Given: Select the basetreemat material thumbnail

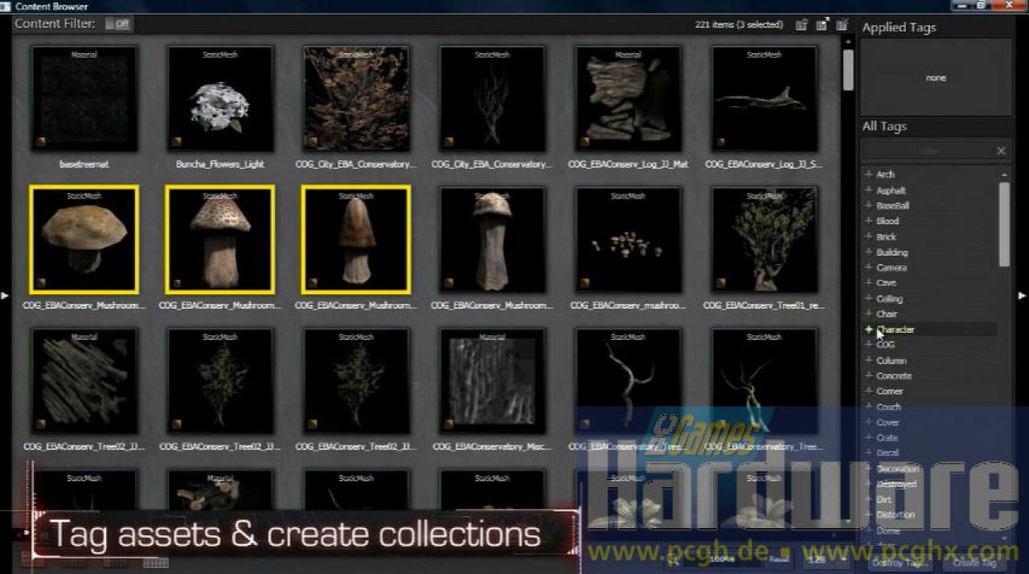Looking at the screenshot, I should coord(84,99).
